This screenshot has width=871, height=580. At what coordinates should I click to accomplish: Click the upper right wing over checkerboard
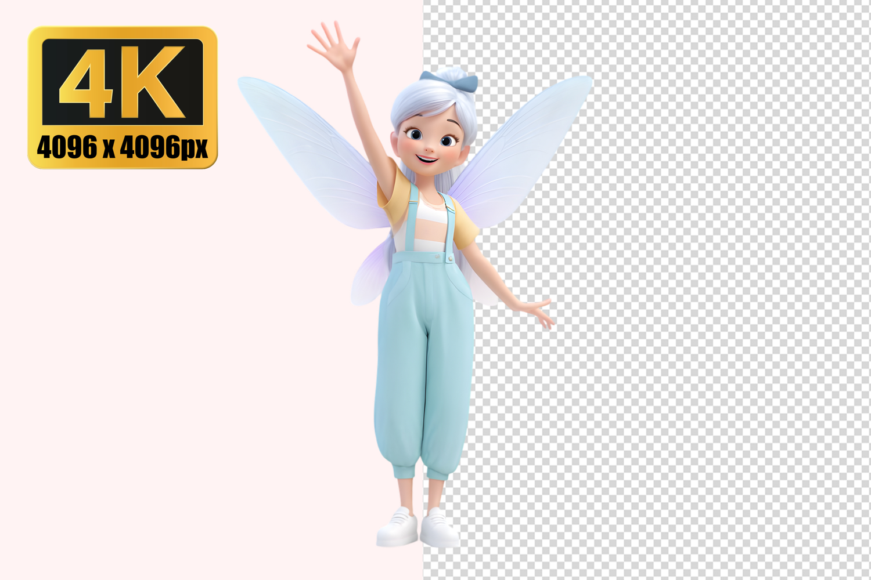[x=523, y=145]
